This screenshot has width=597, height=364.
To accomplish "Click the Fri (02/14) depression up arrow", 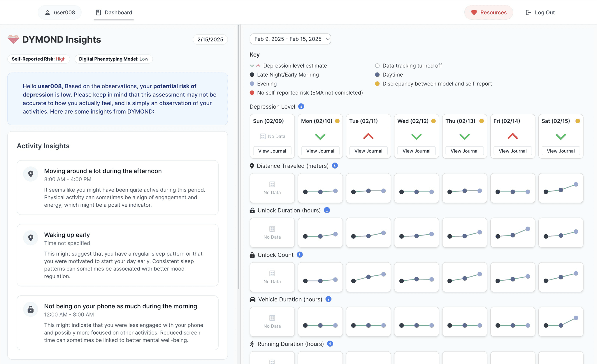I will [513, 136].
